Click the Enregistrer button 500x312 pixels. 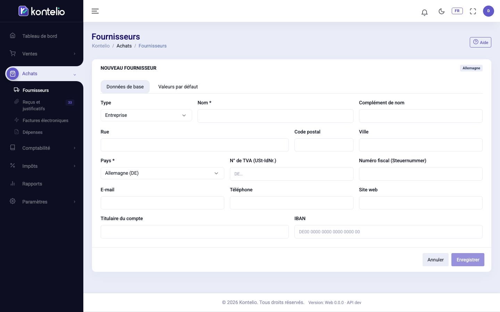click(x=468, y=260)
